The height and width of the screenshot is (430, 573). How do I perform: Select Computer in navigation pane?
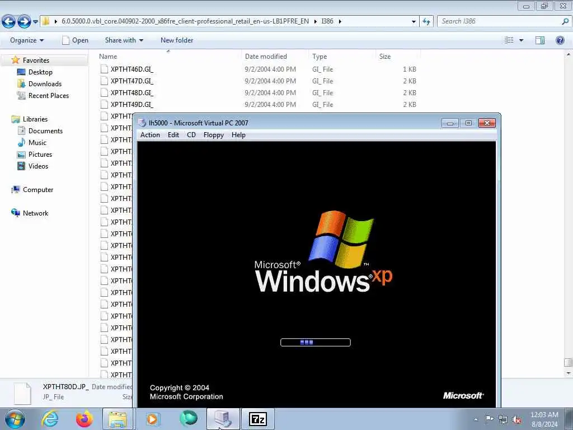coord(38,190)
